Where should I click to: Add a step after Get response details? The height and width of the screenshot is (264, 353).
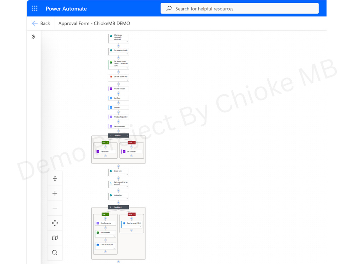click(x=118, y=58)
